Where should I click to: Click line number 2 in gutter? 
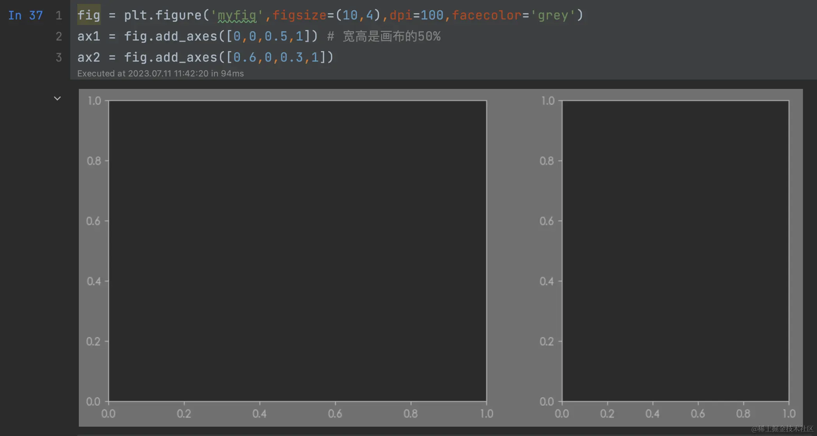[59, 37]
